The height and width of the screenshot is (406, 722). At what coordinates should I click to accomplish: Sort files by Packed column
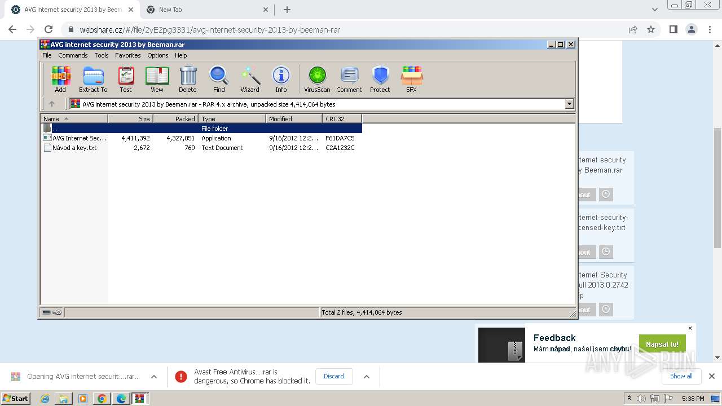coord(175,118)
